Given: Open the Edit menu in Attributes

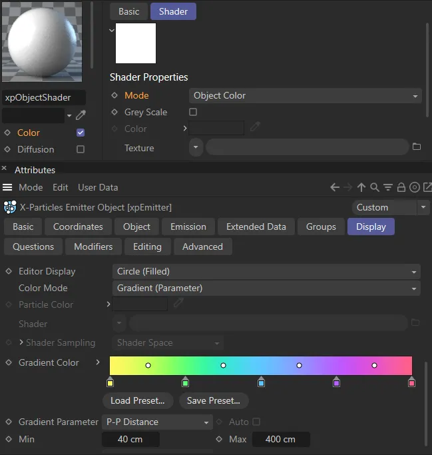Looking at the screenshot, I should click(x=61, y=187).
